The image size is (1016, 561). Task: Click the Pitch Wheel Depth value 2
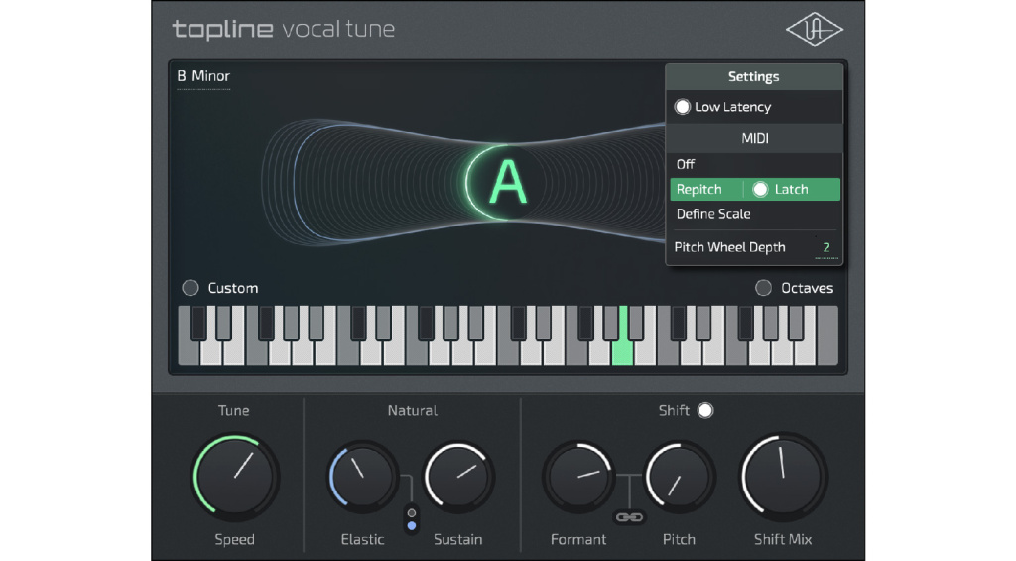(826, 247)
